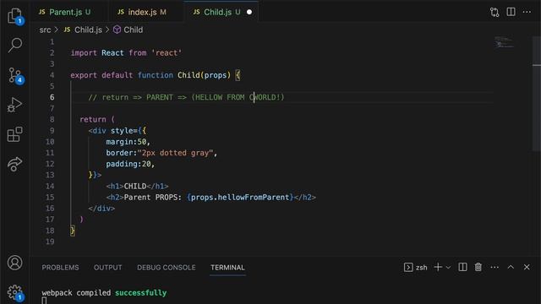Click the minimap code preview
This screenshot has width=541, height=304.
coord(504,43)
